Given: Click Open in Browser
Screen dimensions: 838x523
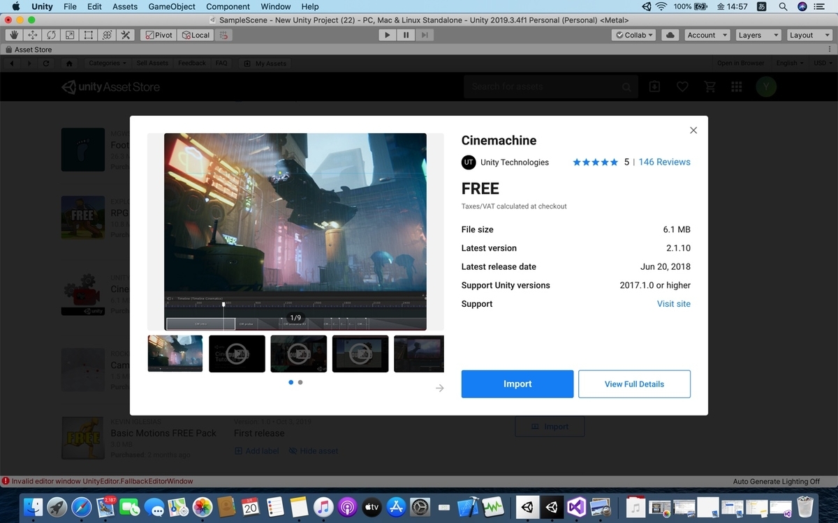Looking at the screenshot, I should [741, 63].
